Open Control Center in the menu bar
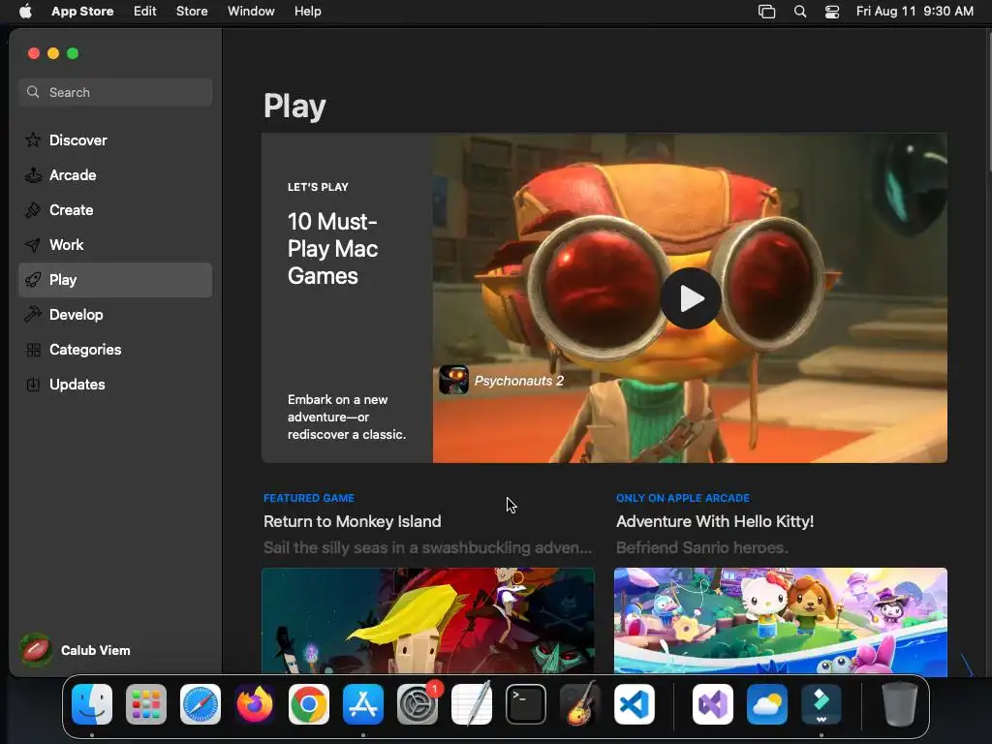This screenshot has width=992, height=744. pyautogui.click(x=832, y=12)
